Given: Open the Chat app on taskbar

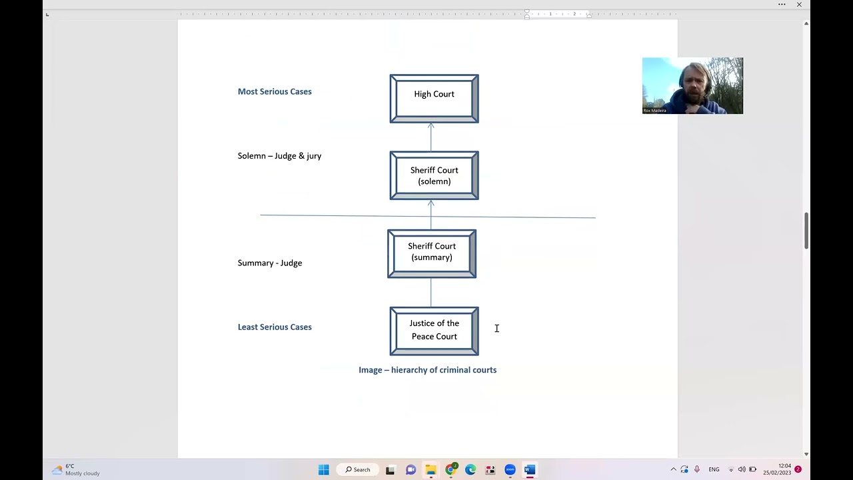Looking at the screenshot, I should click(x=411, y=469).
